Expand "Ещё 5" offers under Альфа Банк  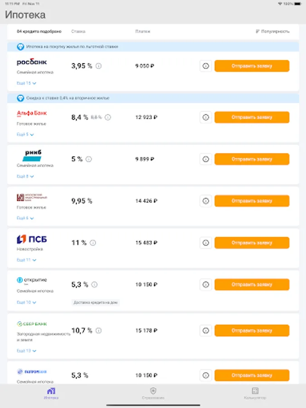pyautogui.click(x=25, y=135)
